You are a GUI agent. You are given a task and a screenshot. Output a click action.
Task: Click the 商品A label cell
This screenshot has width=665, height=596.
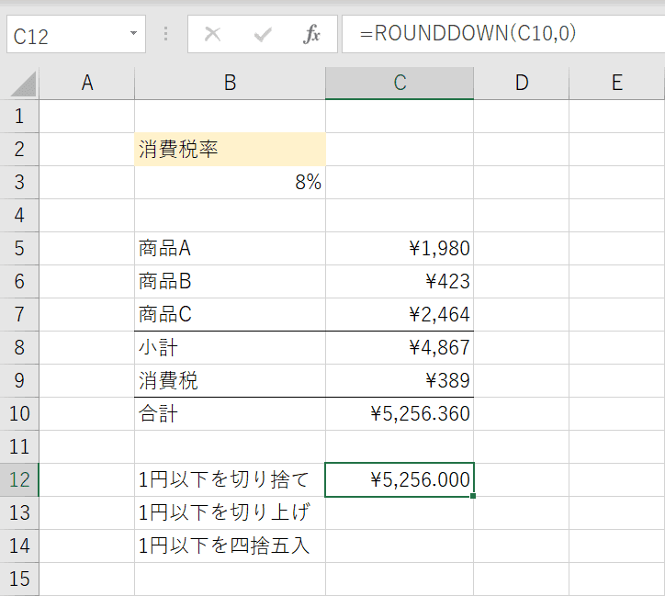[230, 248]
